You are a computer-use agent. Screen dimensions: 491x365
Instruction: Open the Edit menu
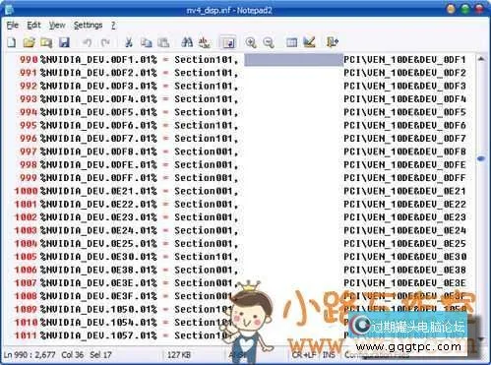pos(33,26)
